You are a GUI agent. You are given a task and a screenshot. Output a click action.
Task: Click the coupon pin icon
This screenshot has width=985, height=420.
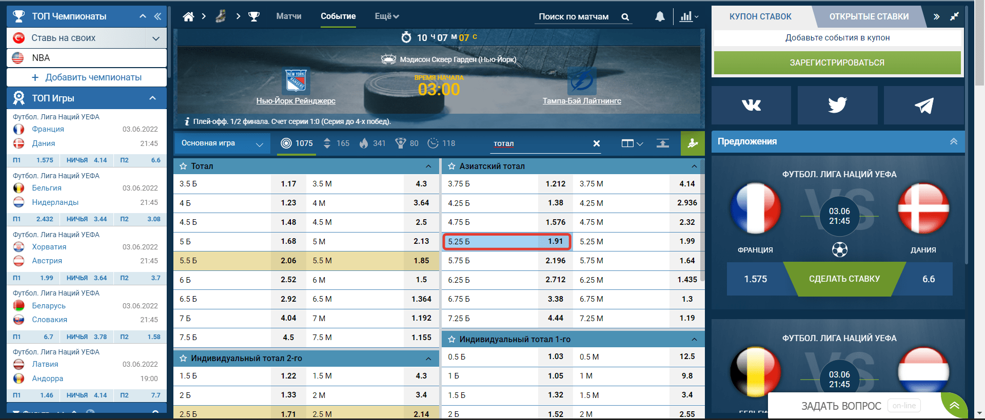pos(954,16)
